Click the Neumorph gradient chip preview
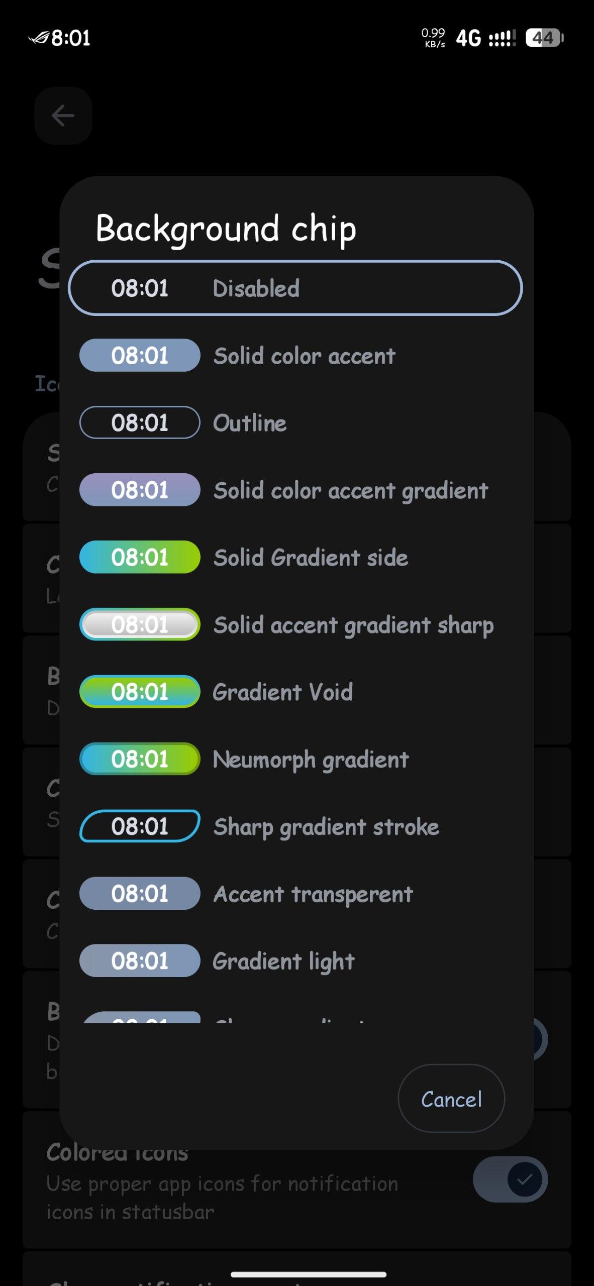Image resolution: width=594 pixels, height=1286 pixels. tap(140, 759)
